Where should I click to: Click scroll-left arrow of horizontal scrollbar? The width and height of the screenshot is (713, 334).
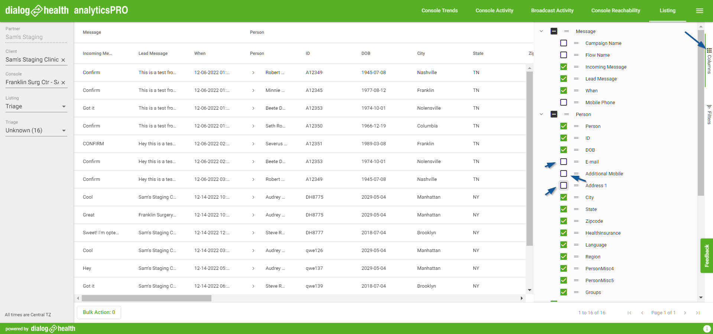tap(78, 298)
